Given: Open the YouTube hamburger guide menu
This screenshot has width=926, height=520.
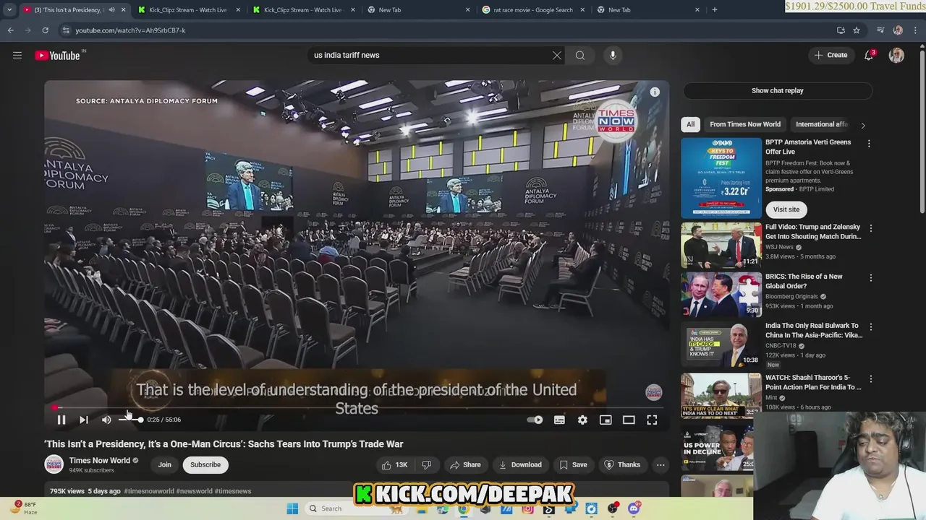Looking at the screenshot, I should point(17,55).
